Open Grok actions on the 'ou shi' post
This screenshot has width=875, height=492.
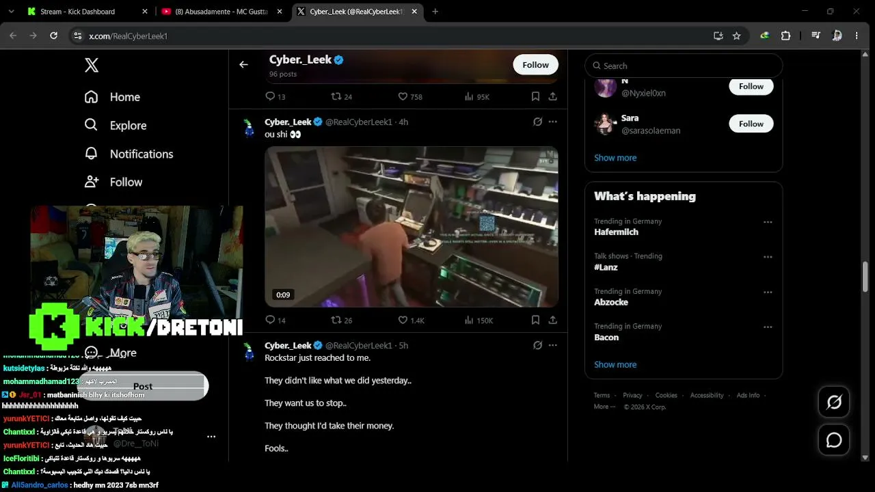pyautogui.click(x=537, y=122)
